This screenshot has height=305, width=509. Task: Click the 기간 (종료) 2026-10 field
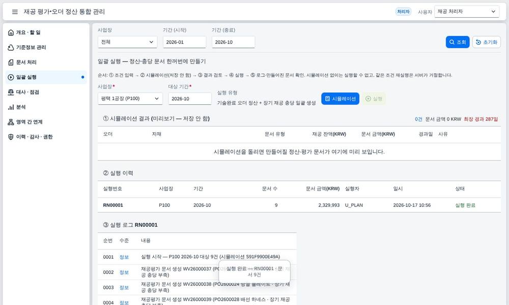coord(233,42)
